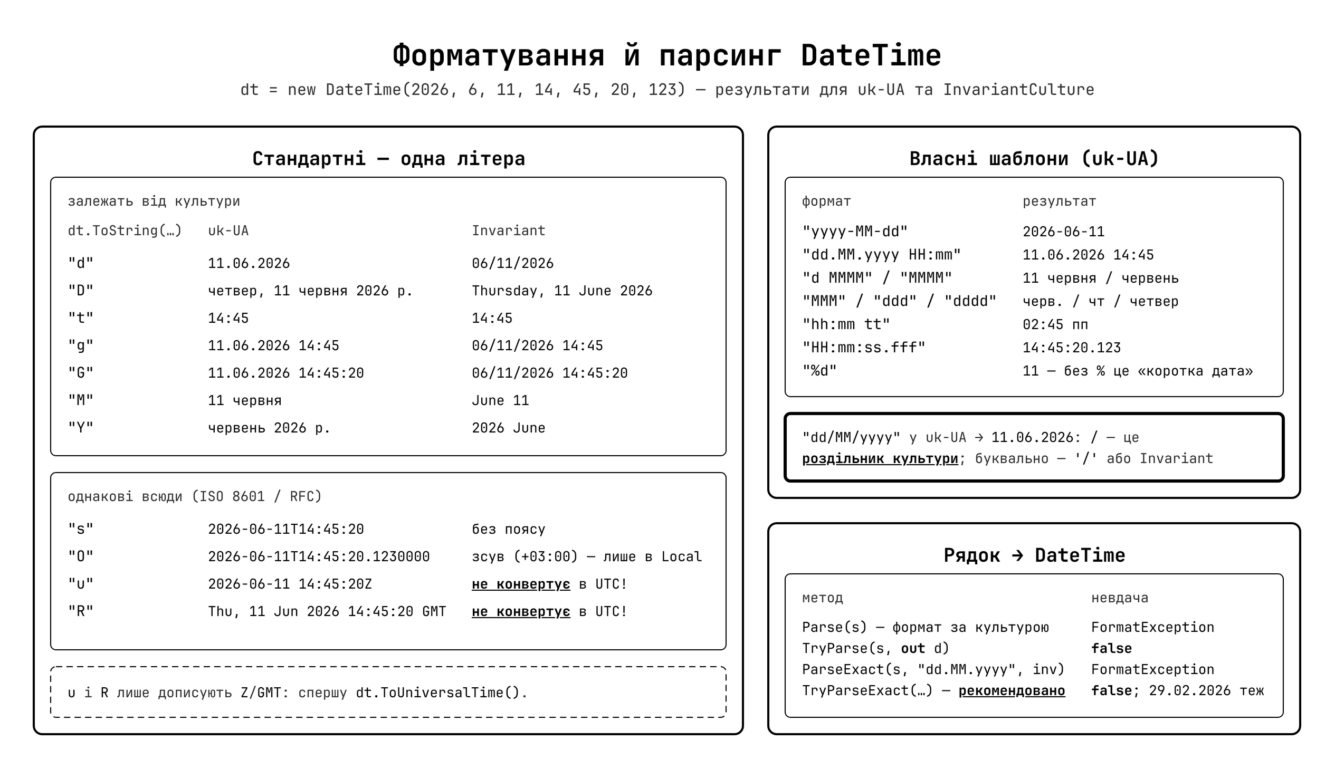
Task: Select the 'невдача' column header
Action: click(x=1120, y=598)
